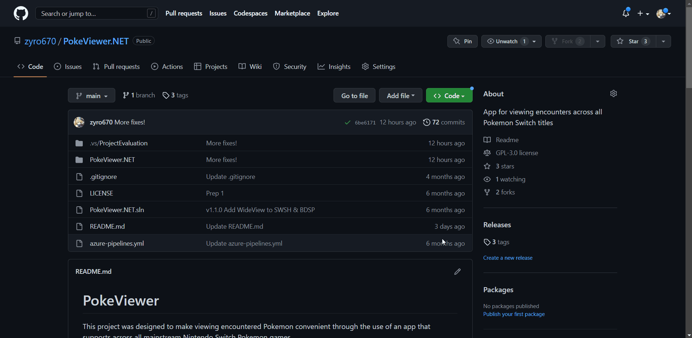This screenshot has width=692, height=338.
Task: Open the .gitignore file
Action: (x=103, y=177)
